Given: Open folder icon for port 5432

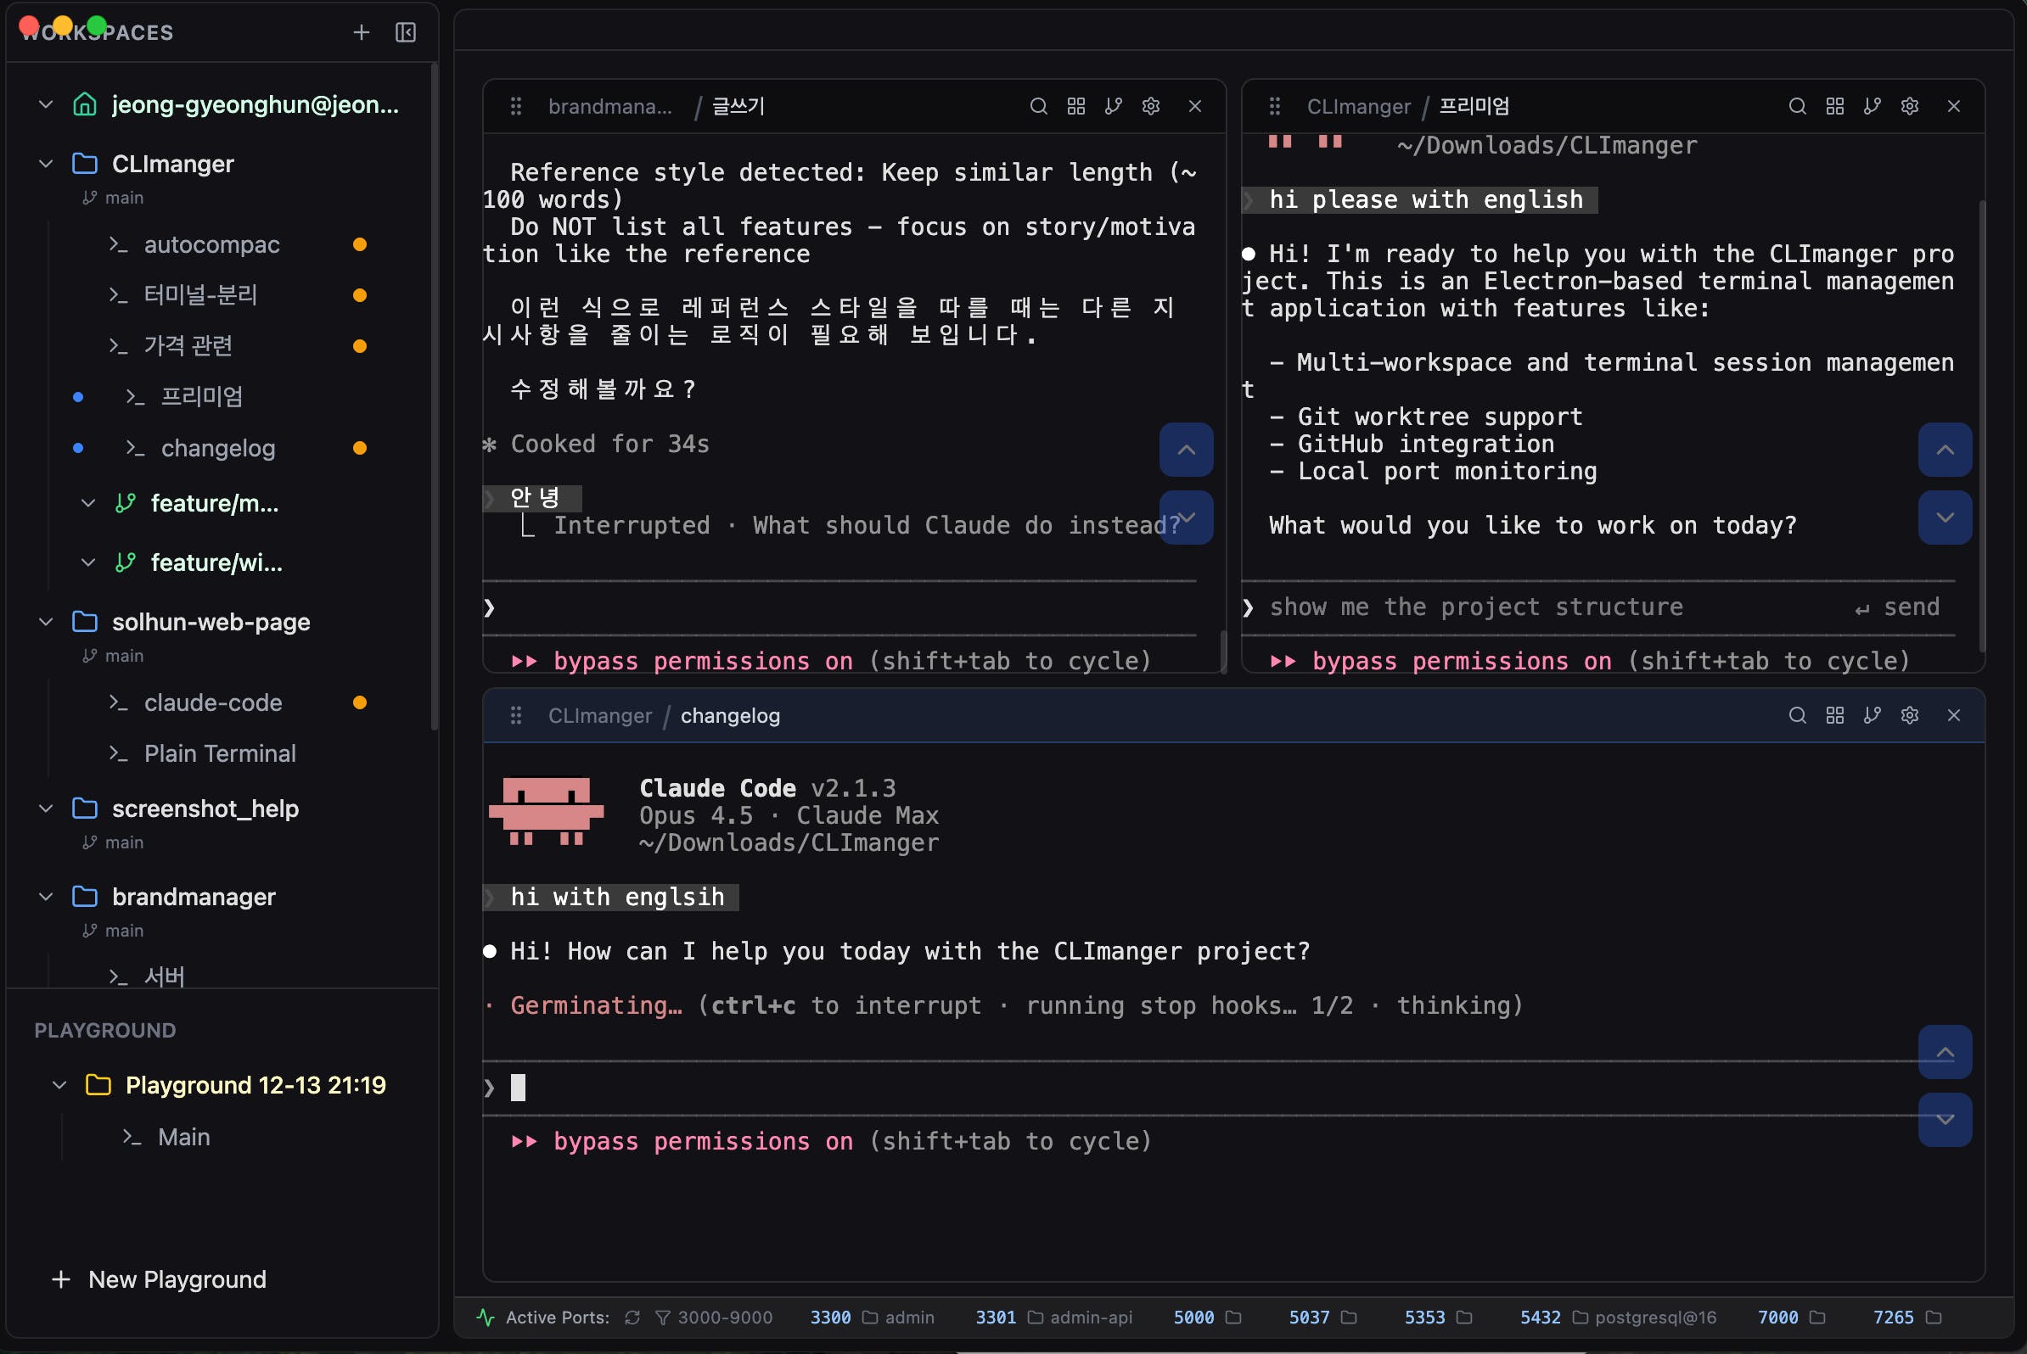Looking at the screenshot, I should pyautogui.click(x=1581, y=1318).
